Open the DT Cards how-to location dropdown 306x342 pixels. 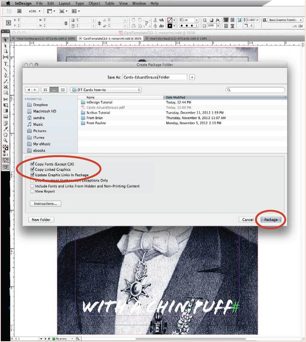click(106, 90)
